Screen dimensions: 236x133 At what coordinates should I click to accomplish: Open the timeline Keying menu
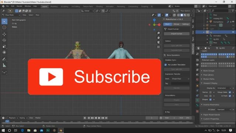click(23, 118)
